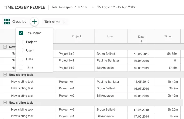The height and width of the screenshot is (119, 184).
Task: Click the Project column header
Action: [x=76, y=36]
